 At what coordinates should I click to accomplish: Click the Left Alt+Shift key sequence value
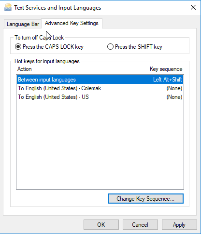click(x=168, y=80)
